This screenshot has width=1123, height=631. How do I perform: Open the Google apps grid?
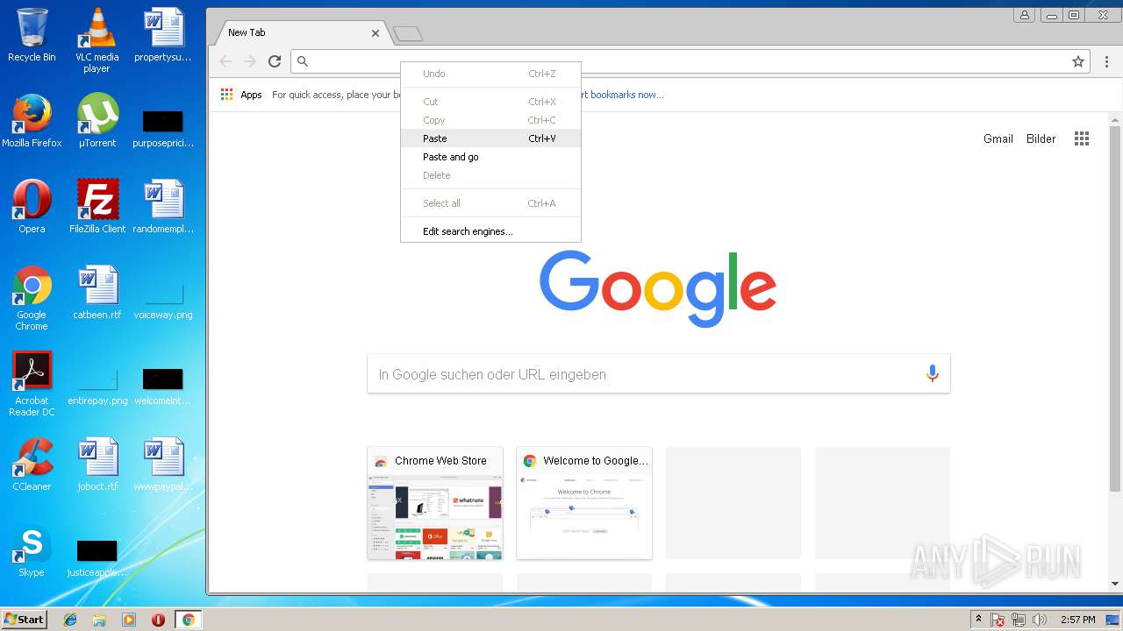[1082, 138]
